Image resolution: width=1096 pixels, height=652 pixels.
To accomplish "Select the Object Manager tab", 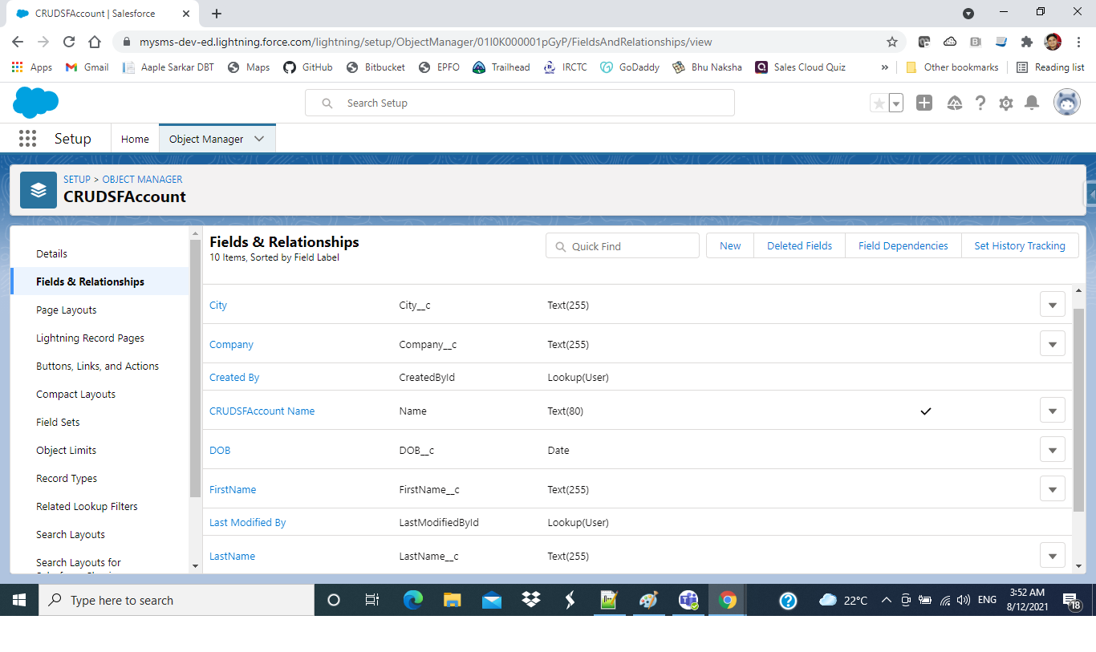I will 206,139.
